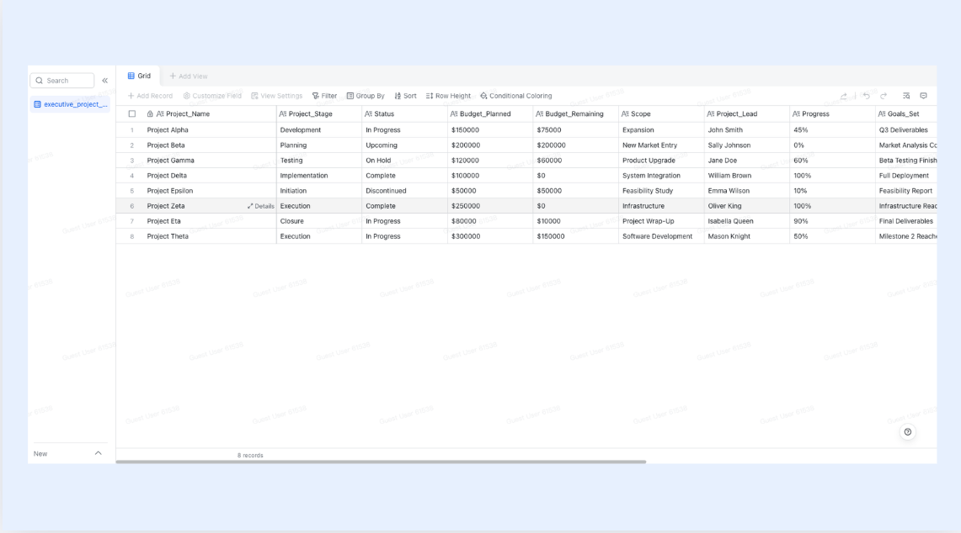Image resolution: width=961 pixels, height=533 pixels.
Task: Click the Filter funnel button
Action: [324, 96]
